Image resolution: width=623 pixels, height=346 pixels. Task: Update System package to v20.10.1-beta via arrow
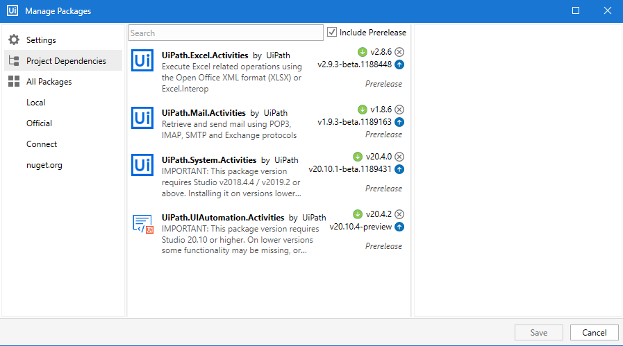[x=399, y=169]
